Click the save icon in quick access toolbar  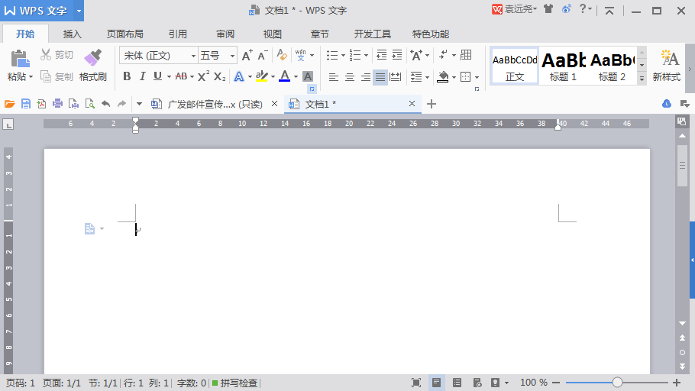tap(26, 104)
